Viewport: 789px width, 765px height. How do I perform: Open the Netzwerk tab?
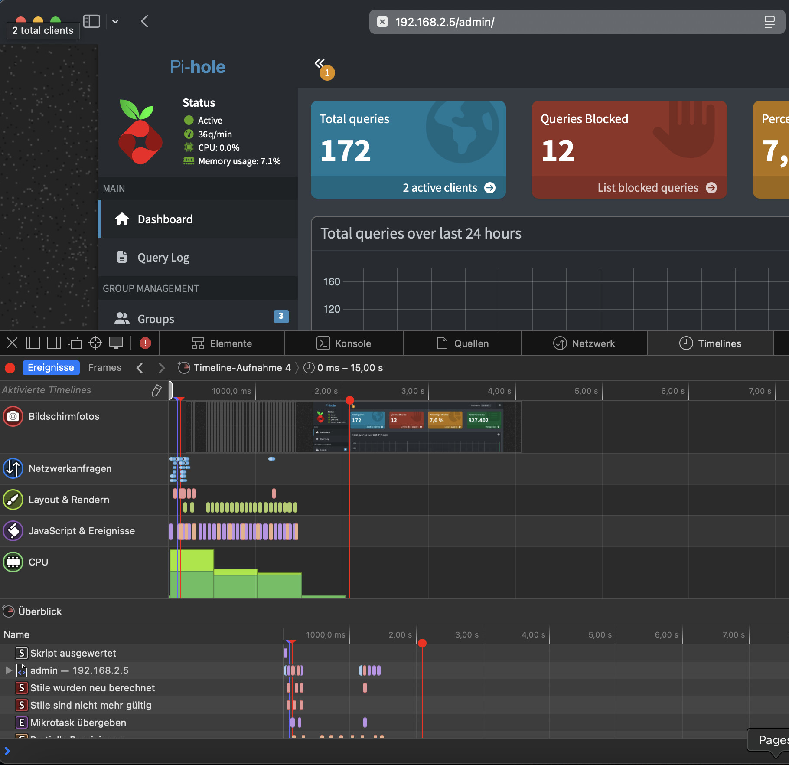(584, 343)
